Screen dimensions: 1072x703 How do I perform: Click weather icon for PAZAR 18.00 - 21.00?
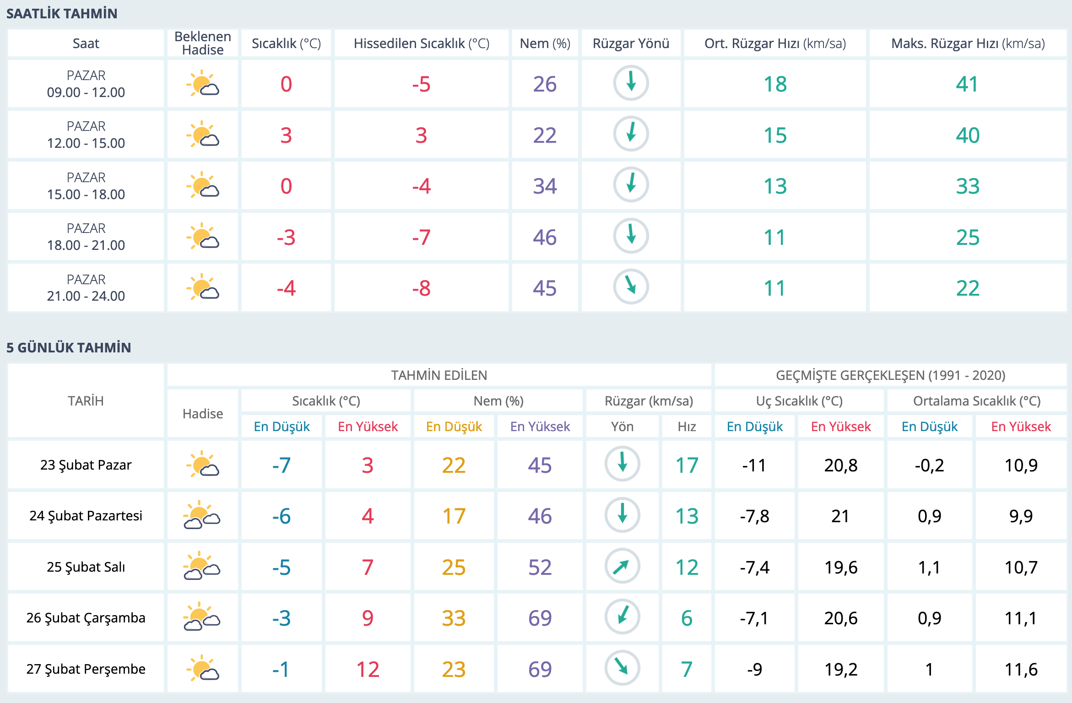click(202, 237)
